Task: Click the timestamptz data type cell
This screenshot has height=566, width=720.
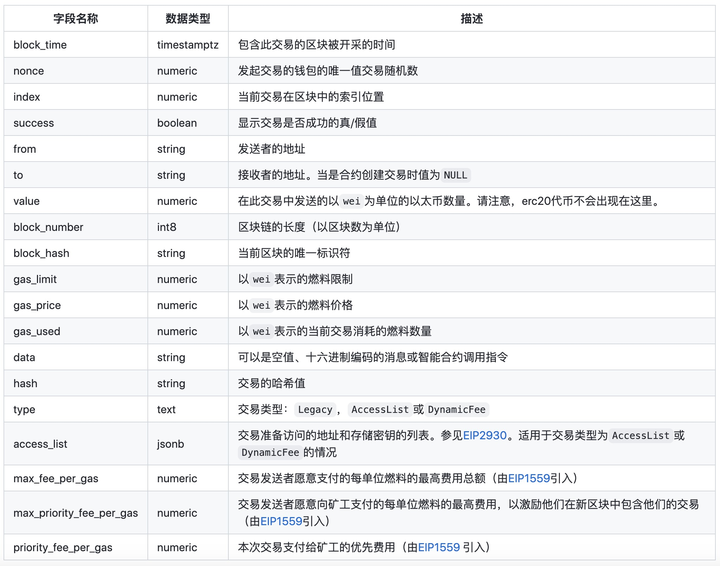Action: click(x=188, y=45)
